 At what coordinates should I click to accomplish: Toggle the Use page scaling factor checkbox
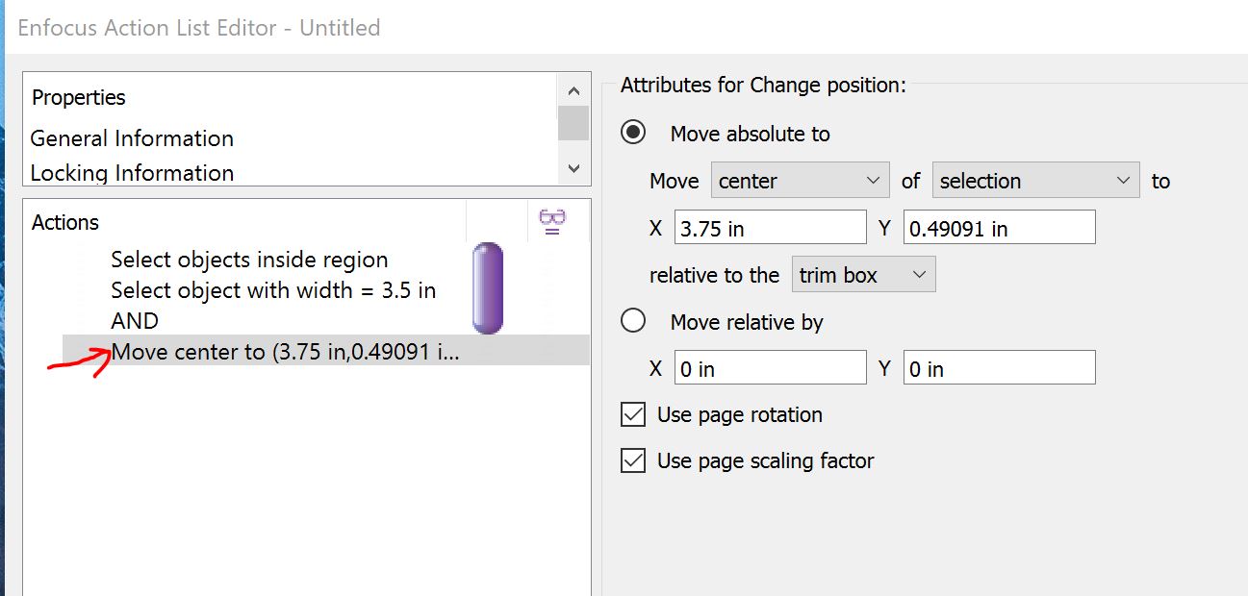coord(633,460)
